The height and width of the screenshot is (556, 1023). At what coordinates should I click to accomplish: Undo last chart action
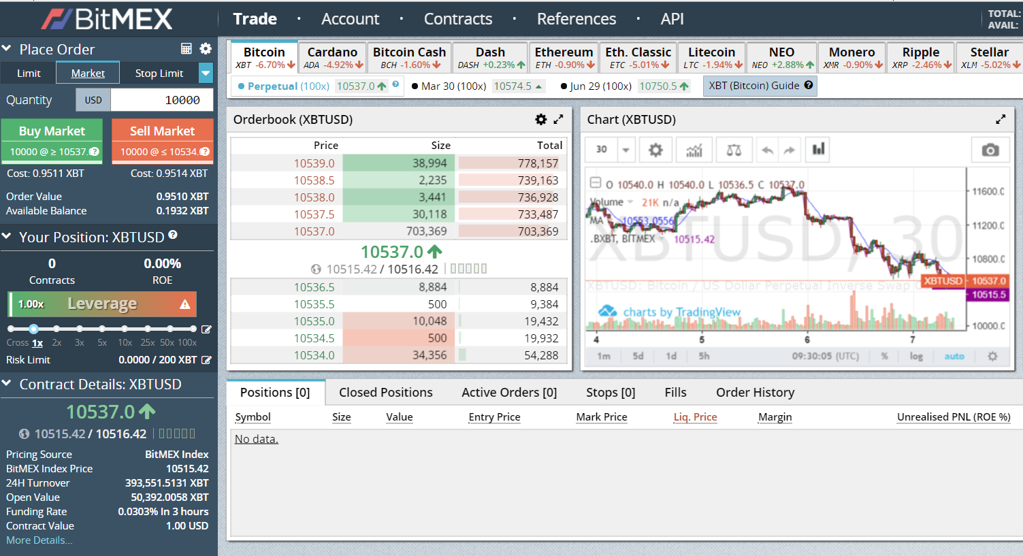[x=767, y=150]
